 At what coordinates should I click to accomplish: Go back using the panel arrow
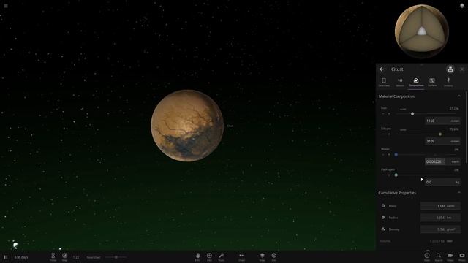[382, 69]
